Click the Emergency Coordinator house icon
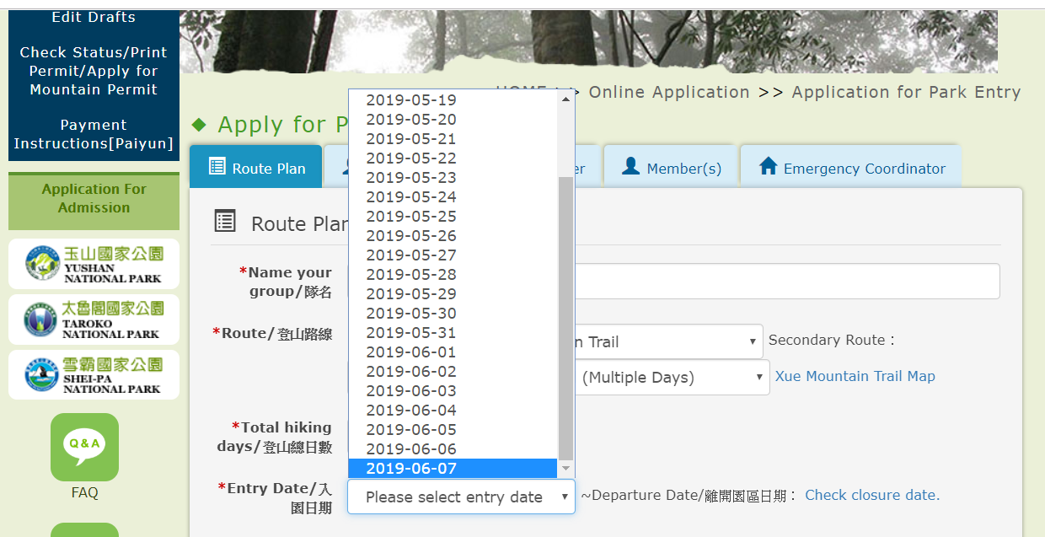Screen dimensions: 1045x537 pos(768,166)
